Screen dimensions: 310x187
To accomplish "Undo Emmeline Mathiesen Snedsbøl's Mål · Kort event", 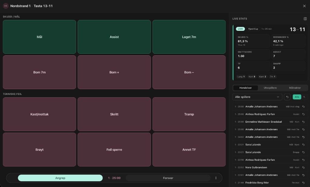I will pyautogui.click(x=303, y=122).
